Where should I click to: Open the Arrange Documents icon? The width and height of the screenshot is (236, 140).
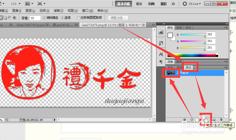pos(28,4)
